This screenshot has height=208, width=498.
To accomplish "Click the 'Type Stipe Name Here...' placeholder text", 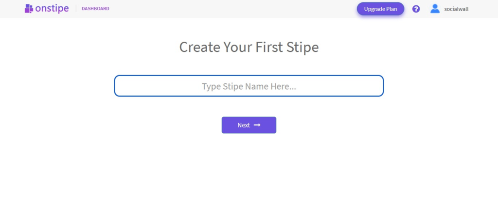I will [x=249, y=86].
